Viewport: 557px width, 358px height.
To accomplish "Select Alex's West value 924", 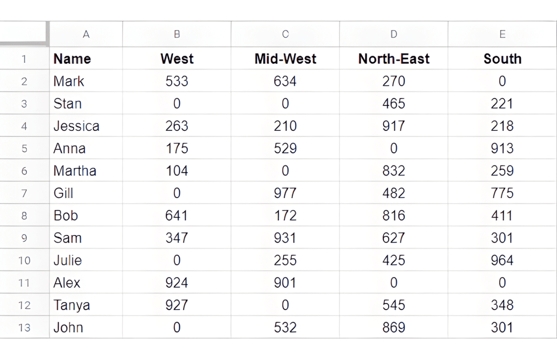I will tap(177, 282).
